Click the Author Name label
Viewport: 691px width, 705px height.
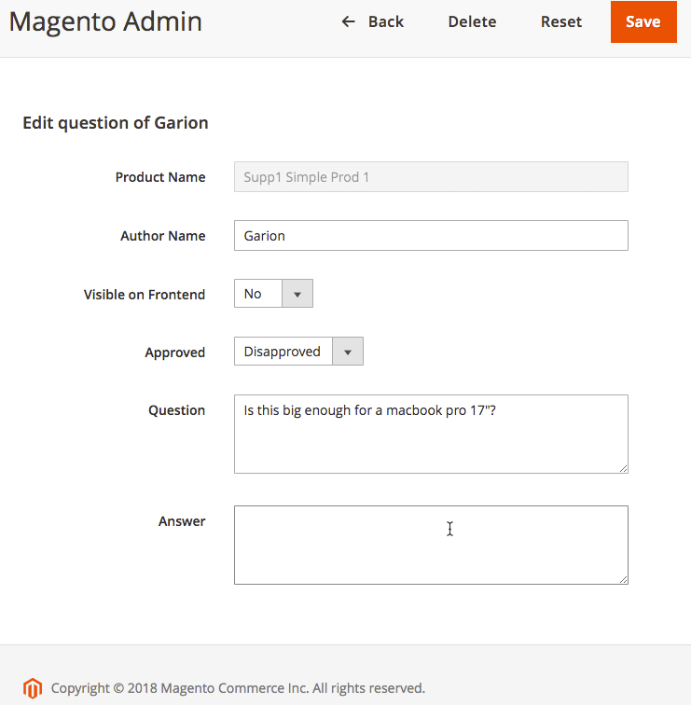coord(162,236)
